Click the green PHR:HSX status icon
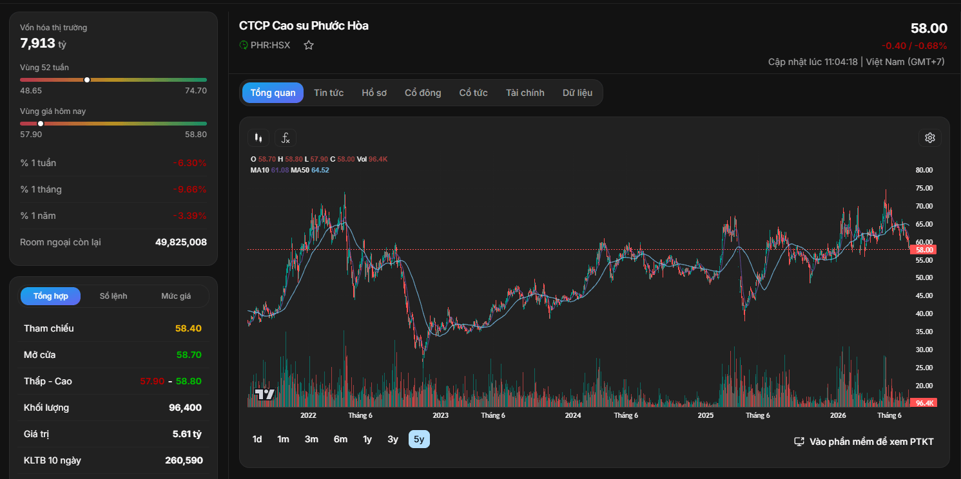The image size is (961, 479). tap(244, 45)
